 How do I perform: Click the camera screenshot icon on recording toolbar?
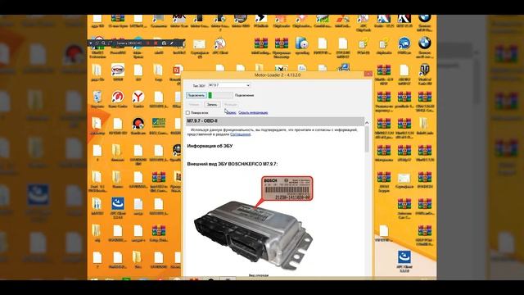164,43
